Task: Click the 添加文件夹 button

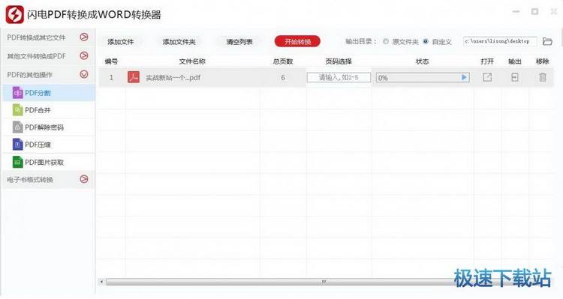Action: point(179,42)
